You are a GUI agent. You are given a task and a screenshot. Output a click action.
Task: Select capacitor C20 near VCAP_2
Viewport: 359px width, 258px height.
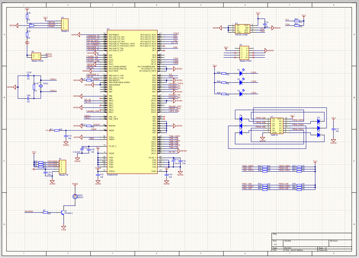89,150
